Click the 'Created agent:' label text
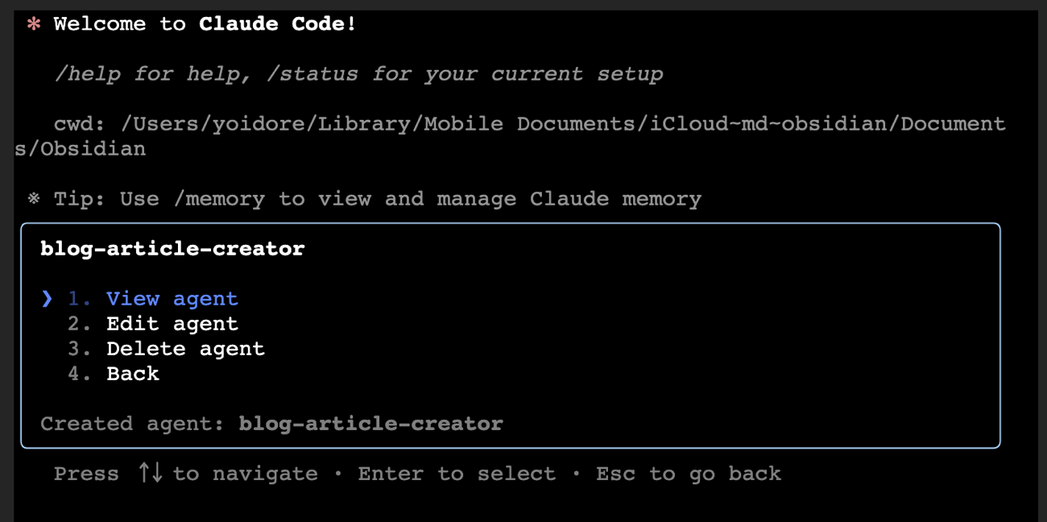 [132, 424]
